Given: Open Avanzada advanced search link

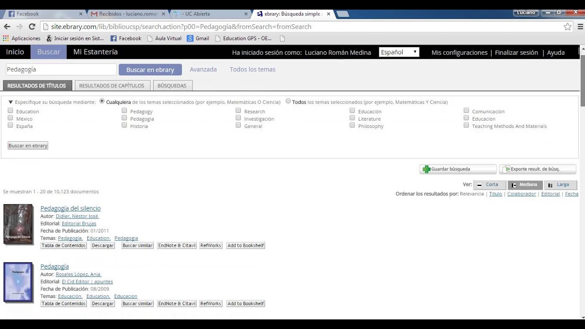Looking at the screenshot, I should 203,69.
